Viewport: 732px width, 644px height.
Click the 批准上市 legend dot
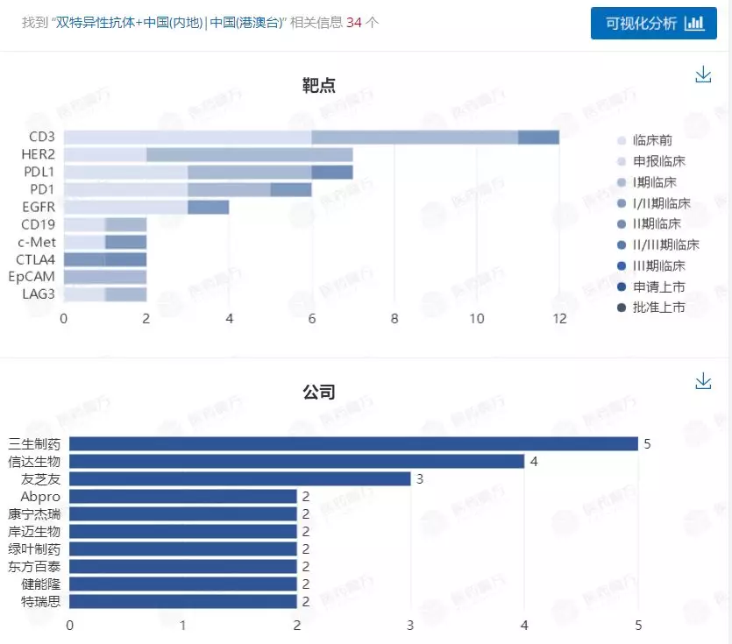click(621, 308)
